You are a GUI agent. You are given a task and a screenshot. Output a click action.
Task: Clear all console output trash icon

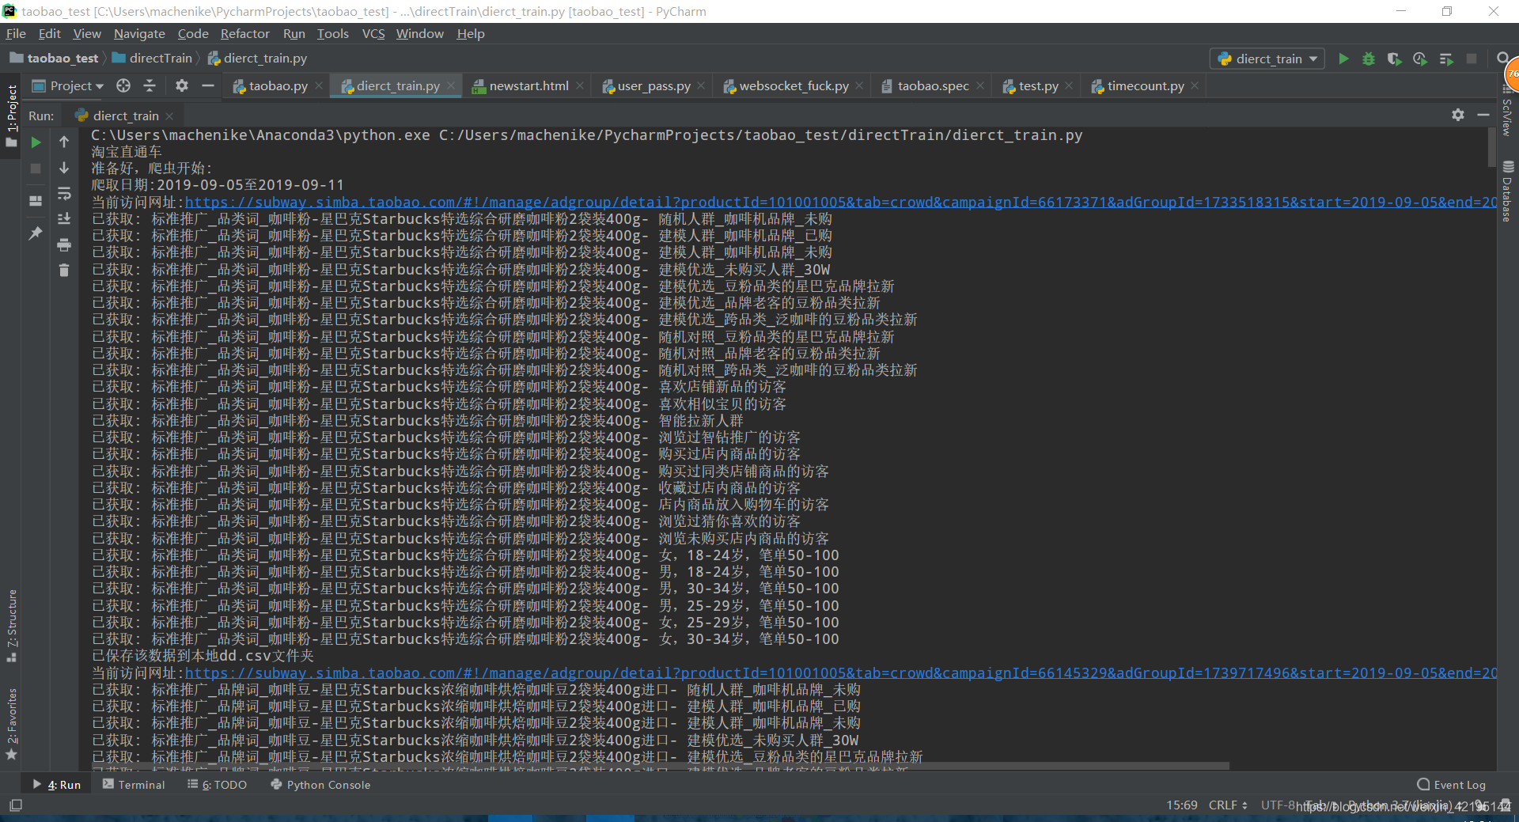click(x=64, y=270)
